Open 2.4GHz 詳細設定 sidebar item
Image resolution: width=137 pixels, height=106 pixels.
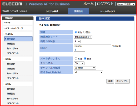pos(11,44)
